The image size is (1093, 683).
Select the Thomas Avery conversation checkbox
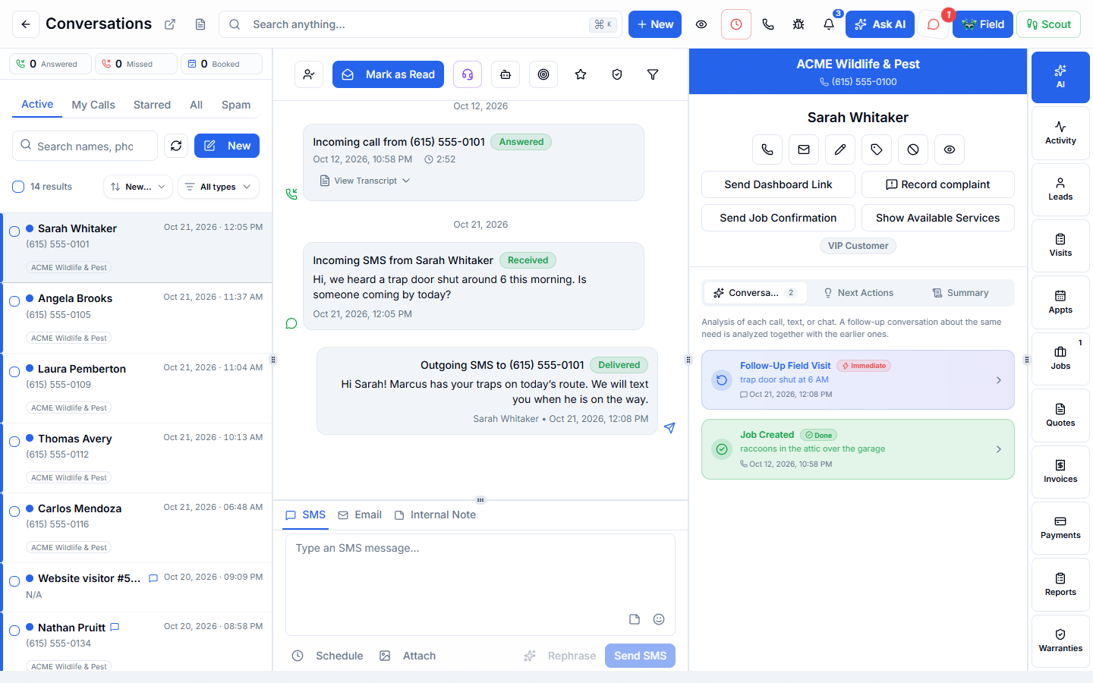click(14, 442)
